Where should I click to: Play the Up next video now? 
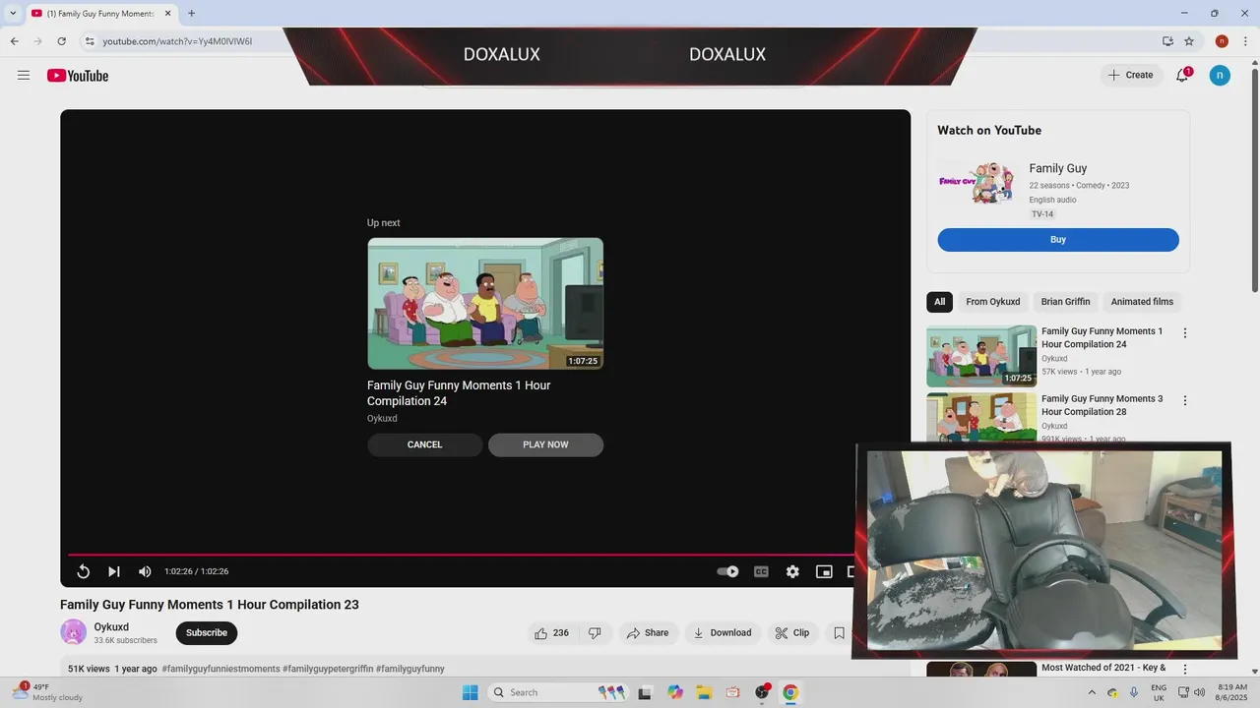(545, 444)
